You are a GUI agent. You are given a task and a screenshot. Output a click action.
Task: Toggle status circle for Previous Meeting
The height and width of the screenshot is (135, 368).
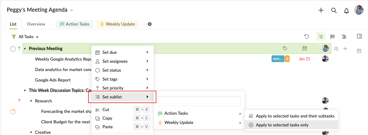(x=13, y=49)
